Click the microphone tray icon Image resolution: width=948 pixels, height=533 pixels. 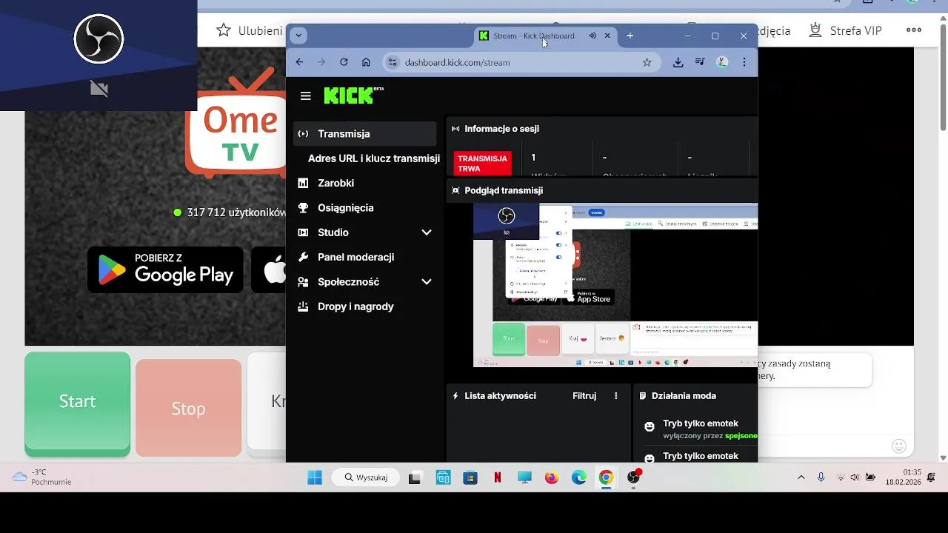coord(821,477)
